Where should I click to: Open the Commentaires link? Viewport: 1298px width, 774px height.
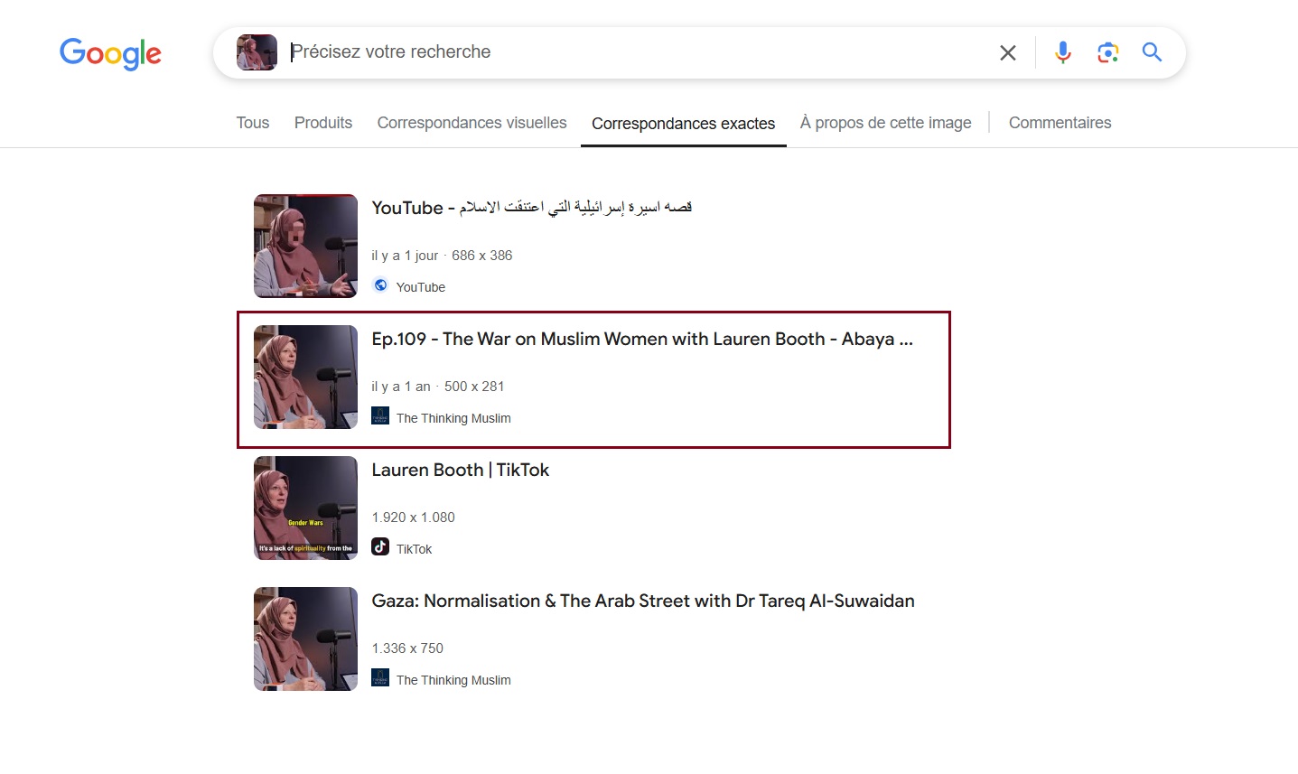pos(1060,123)
